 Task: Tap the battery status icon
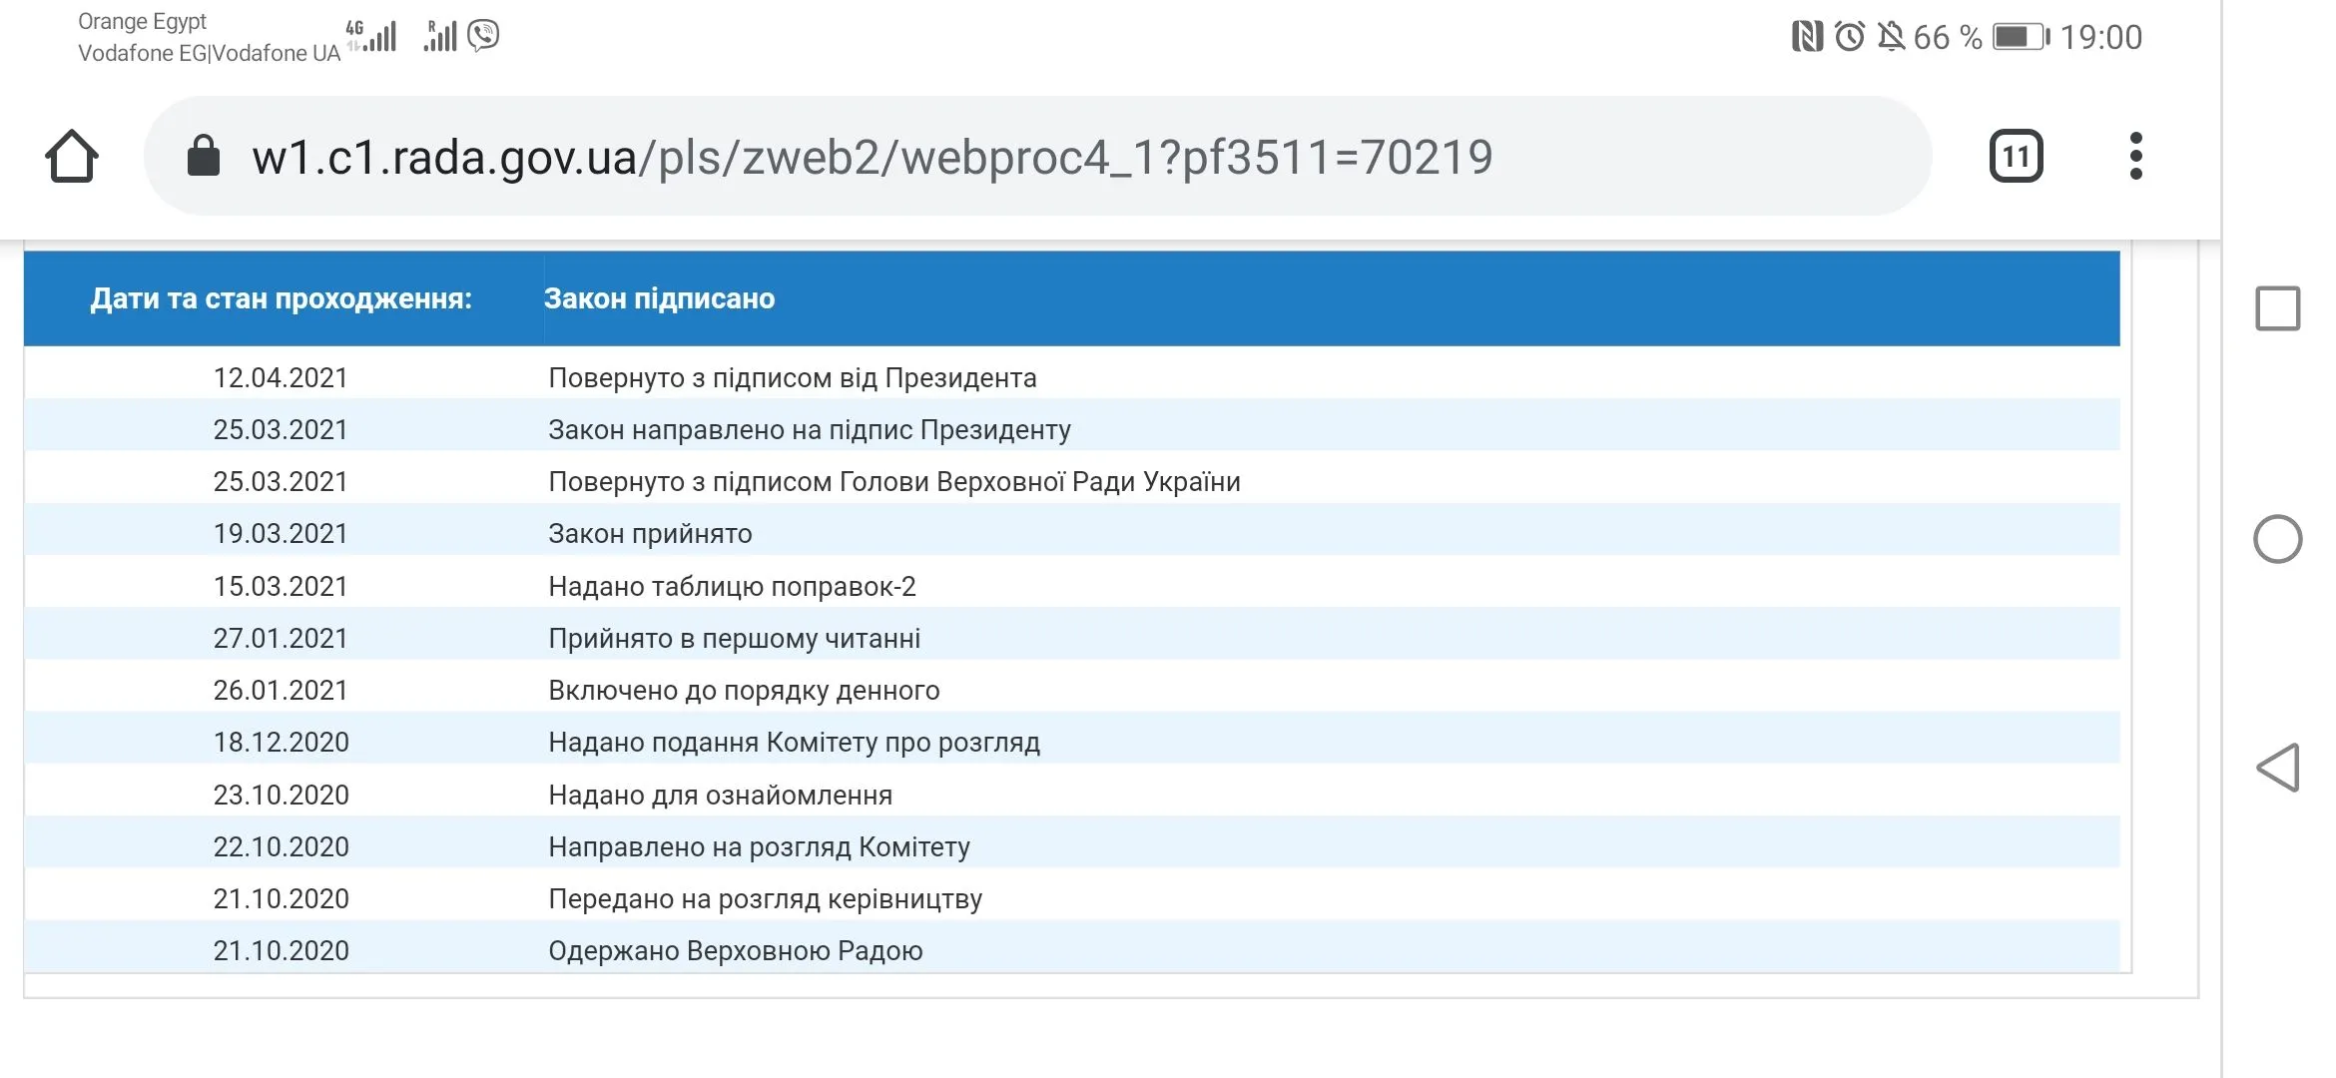coord(2020,38)
